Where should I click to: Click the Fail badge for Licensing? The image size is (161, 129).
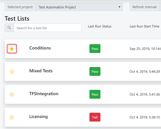(95, 117)
